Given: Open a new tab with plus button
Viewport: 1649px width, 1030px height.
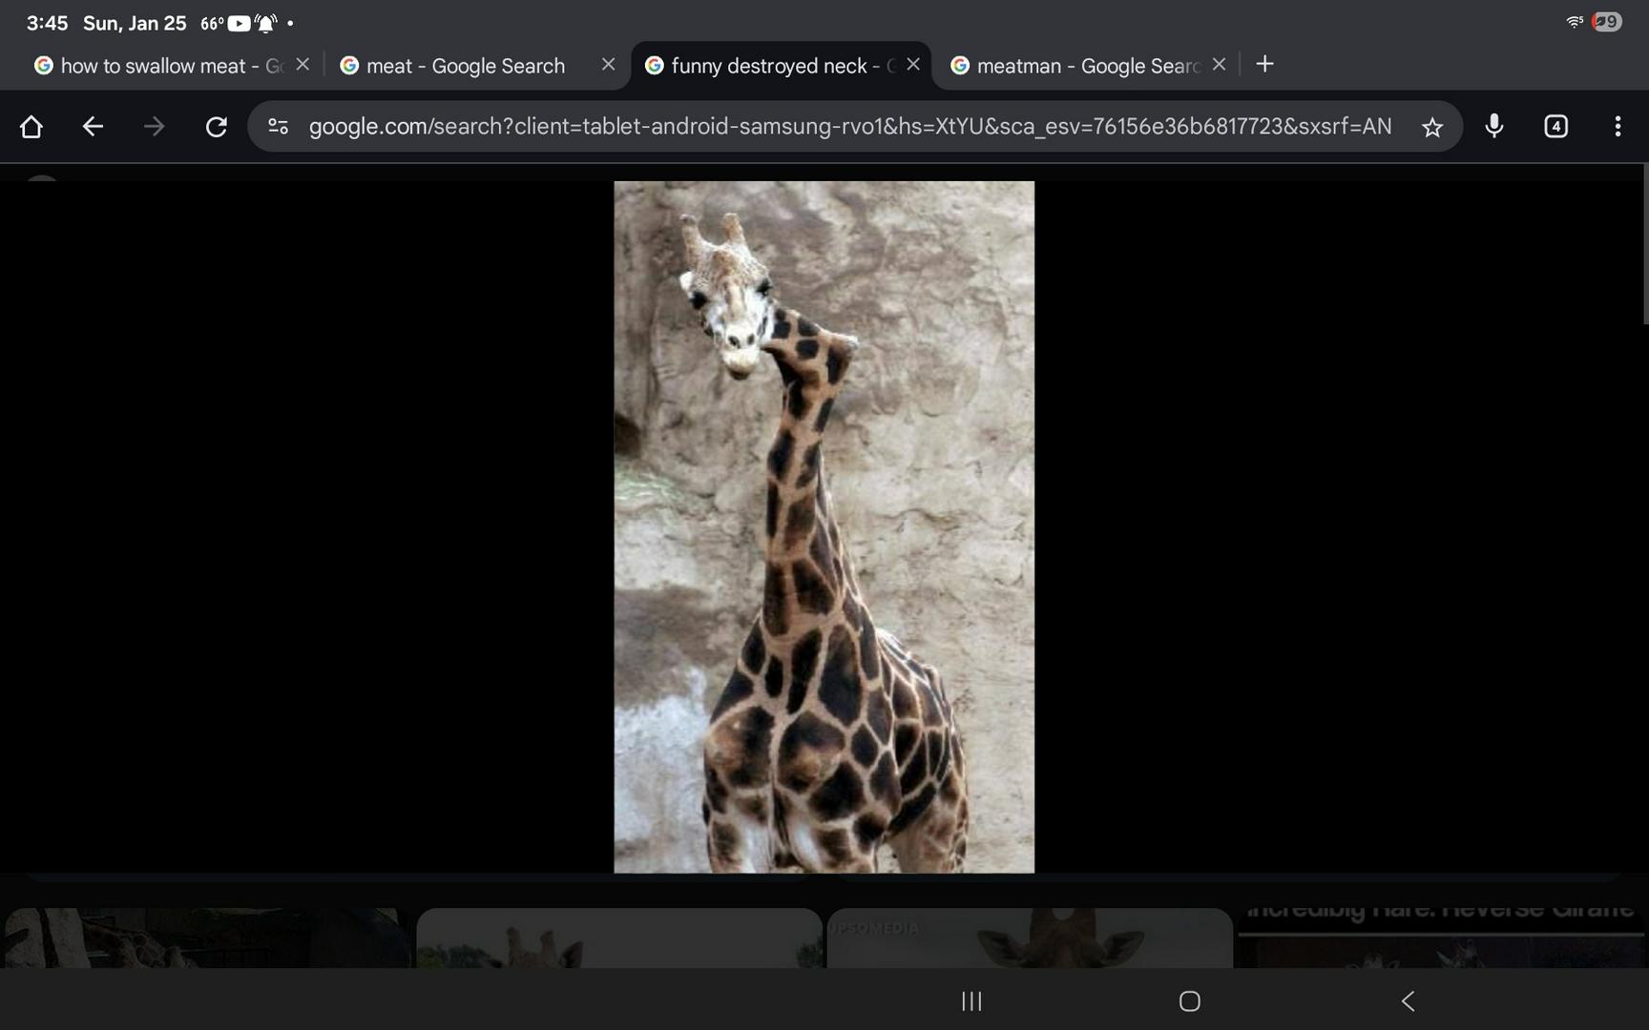Looking at the screenshot, I should 1264,65.
